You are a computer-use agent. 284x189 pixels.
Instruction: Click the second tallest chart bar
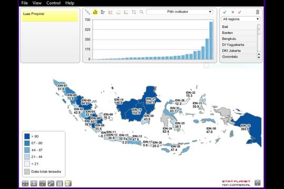pos(207,49)
